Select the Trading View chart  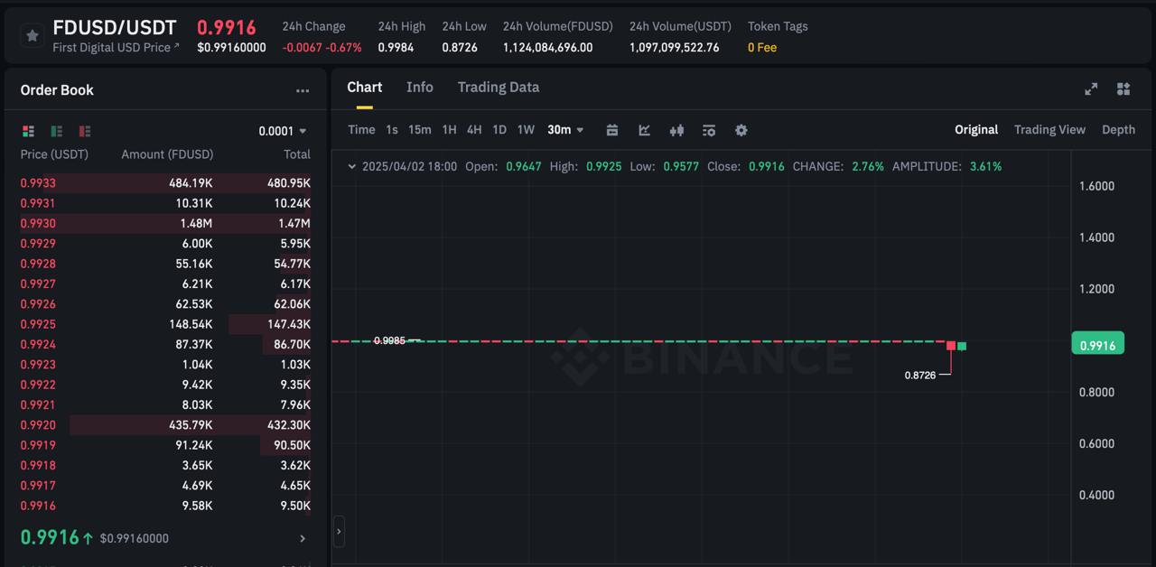point(1049,129)
